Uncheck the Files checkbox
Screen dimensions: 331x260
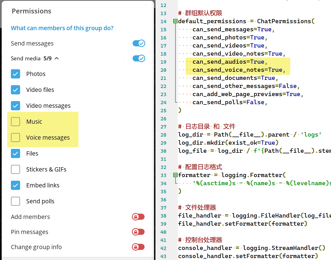tap(16, 154)
